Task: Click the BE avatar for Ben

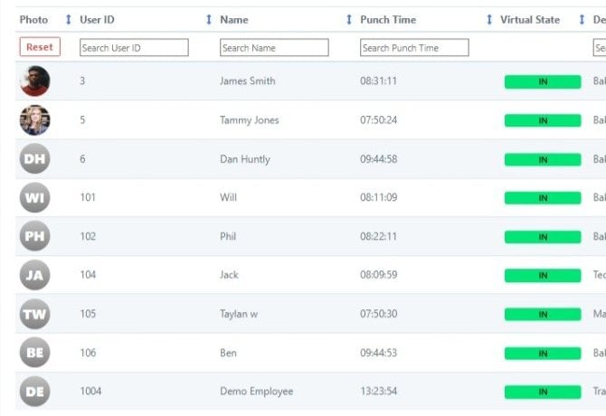Action: pos(34,353)
